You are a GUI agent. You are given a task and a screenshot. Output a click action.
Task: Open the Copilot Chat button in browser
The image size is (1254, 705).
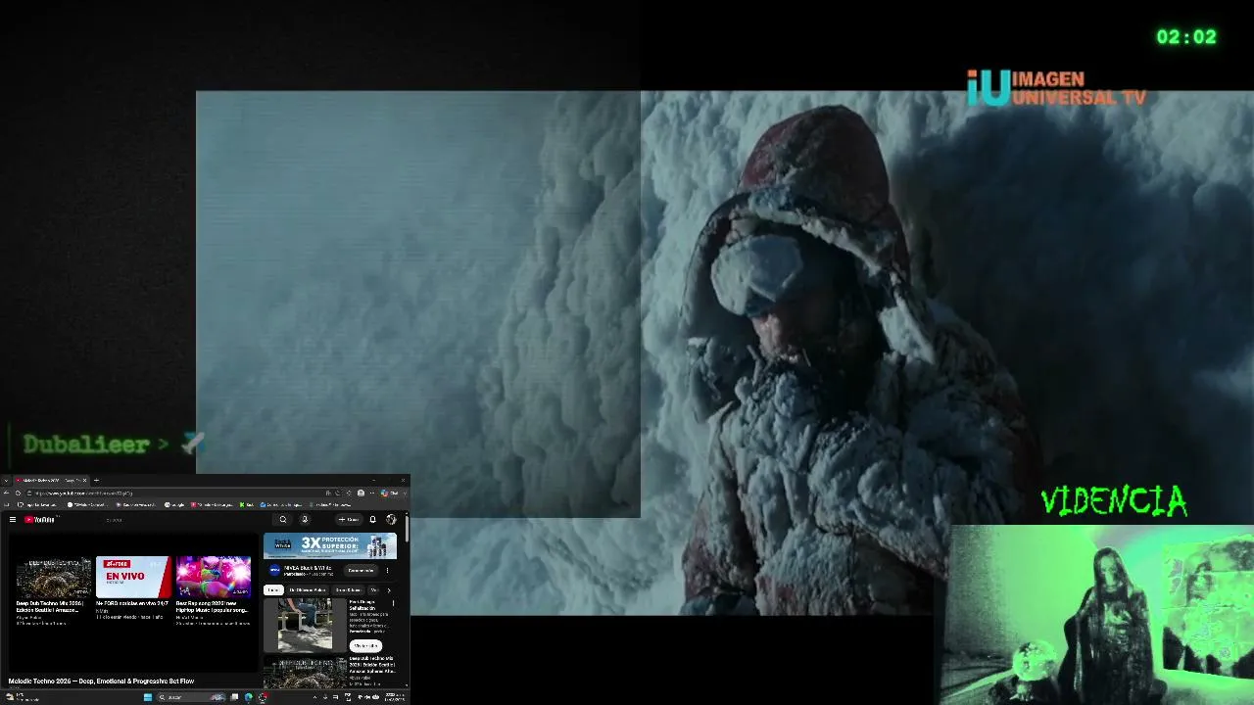[389, 493]
